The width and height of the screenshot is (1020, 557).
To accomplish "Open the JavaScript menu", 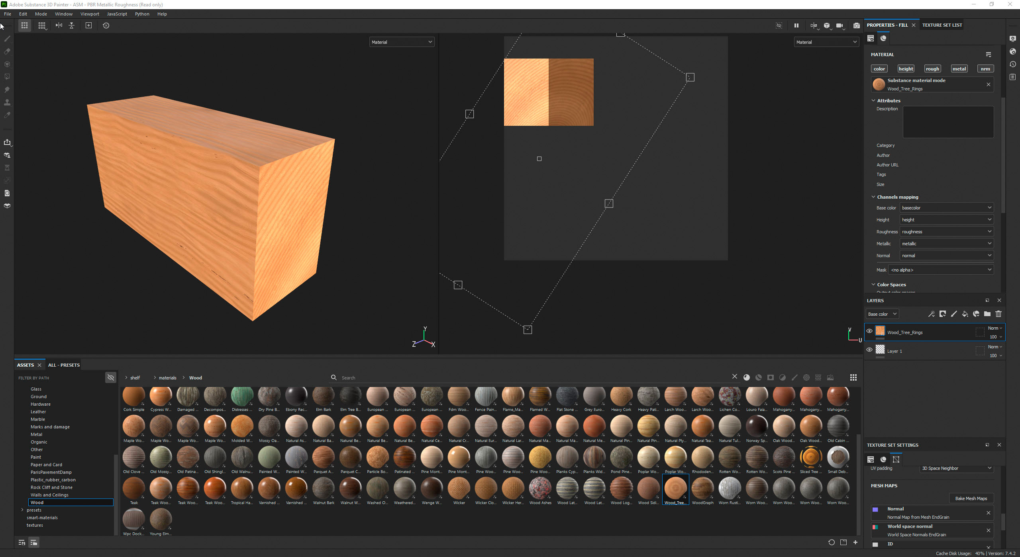I will (117, 14).
